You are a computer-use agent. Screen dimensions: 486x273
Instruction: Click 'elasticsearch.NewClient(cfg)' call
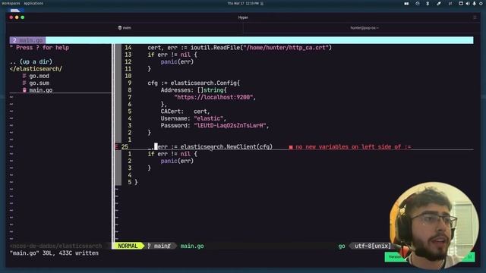(x=226, y=146)
